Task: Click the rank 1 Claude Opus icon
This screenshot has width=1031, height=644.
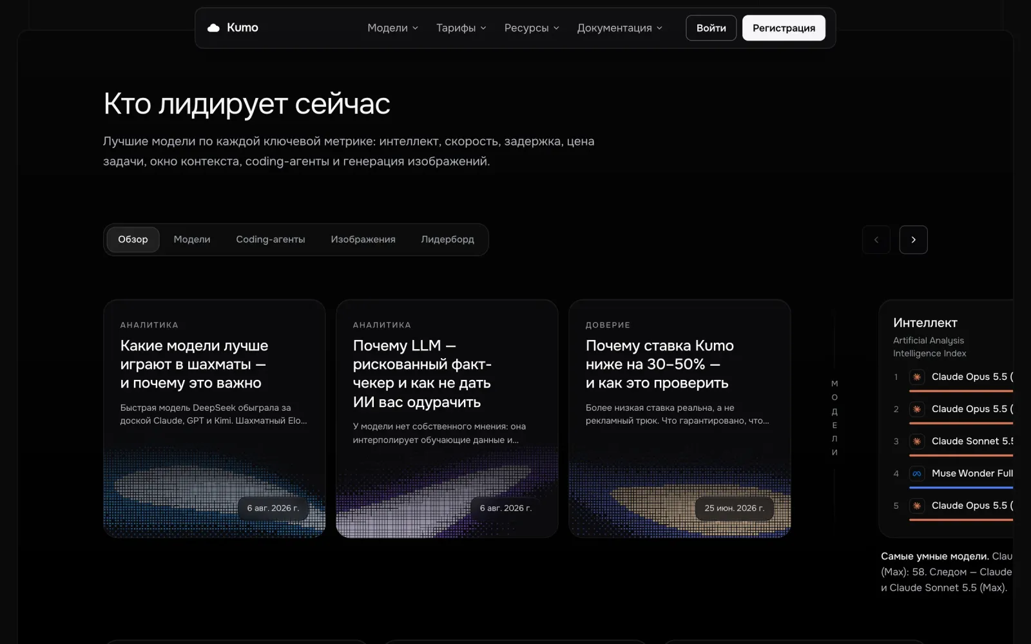Action: [916, 377]
